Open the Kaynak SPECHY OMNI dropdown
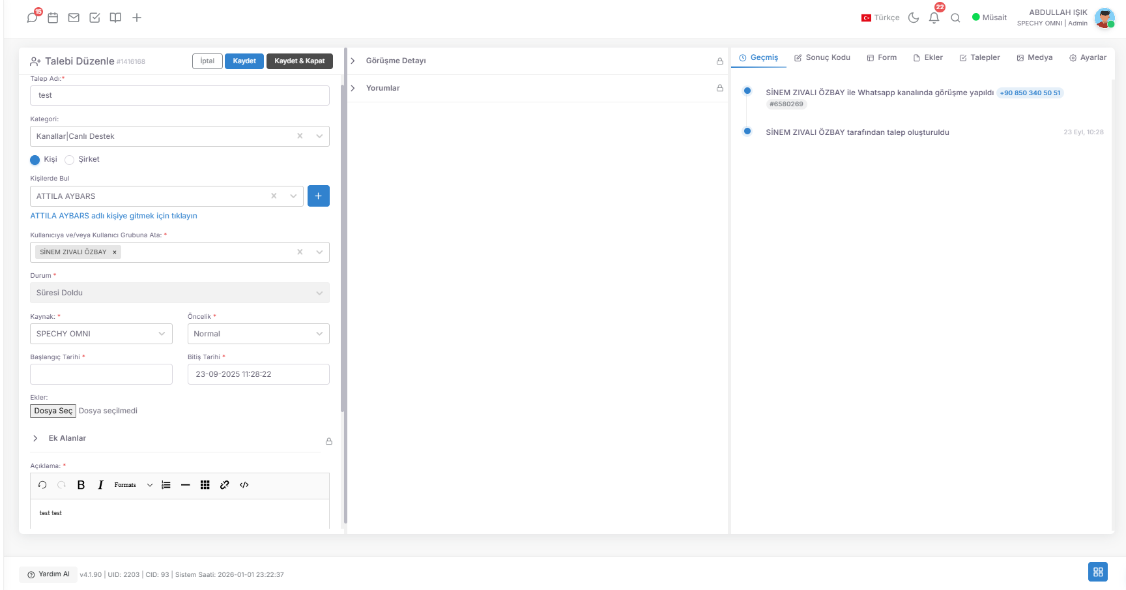1126x590 pixels. click(x=101, y=334)
